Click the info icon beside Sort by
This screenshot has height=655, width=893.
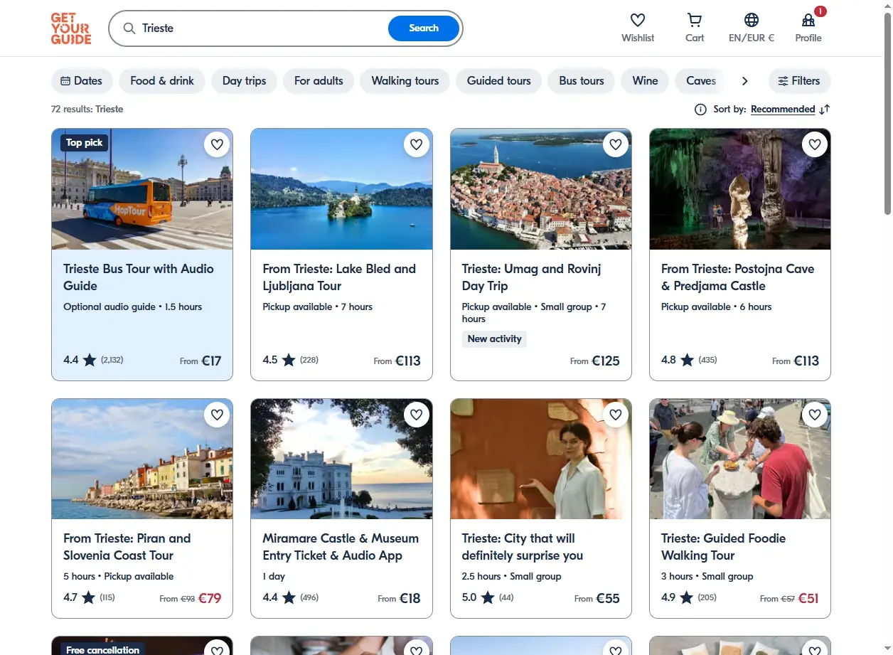[700, 110]
